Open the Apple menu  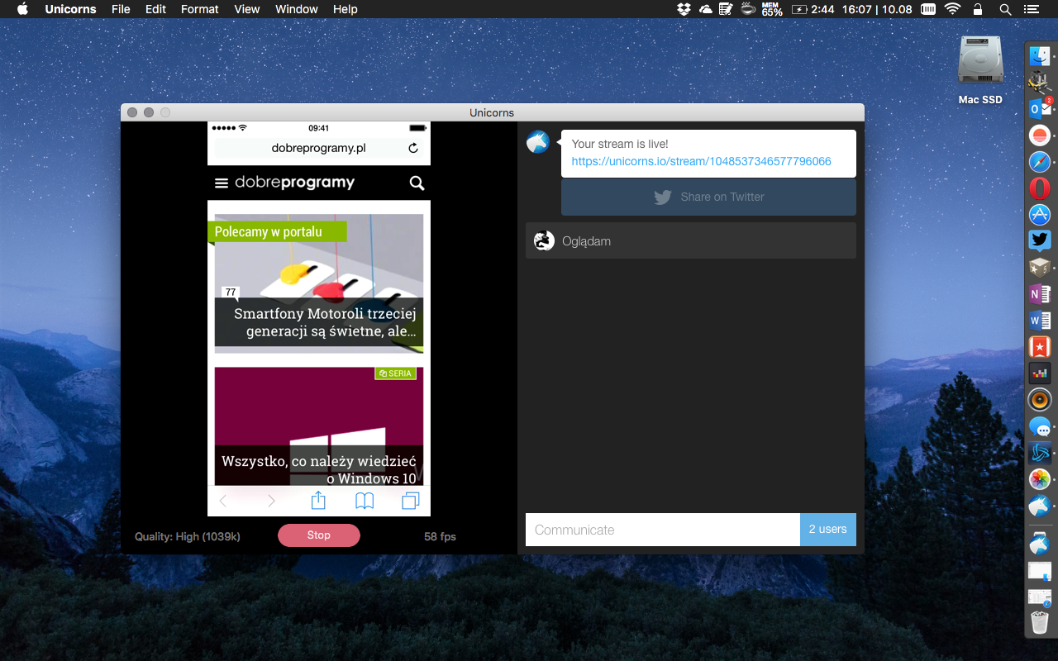pyautogui.click(x=22, y=9)
